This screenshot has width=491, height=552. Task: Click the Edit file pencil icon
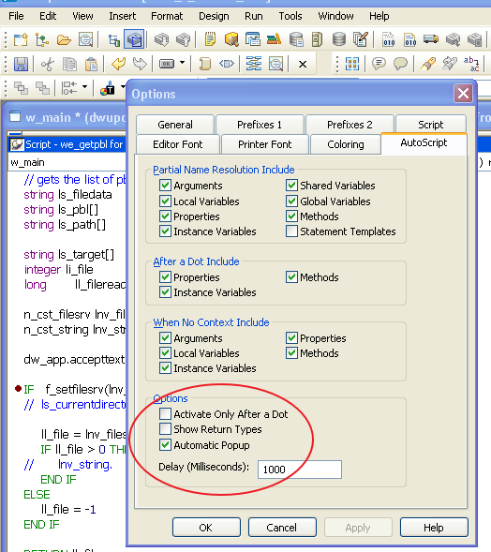pyautogui.click(x=360, y=39)
